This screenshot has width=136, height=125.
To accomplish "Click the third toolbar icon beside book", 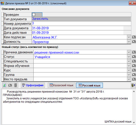I will pyautogui.click(x=16, y=85).
